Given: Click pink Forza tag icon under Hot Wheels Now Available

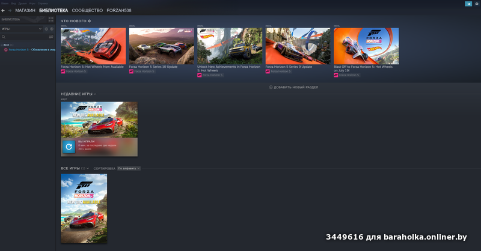Looking at the screenshot, I should [x=63, y=71].
